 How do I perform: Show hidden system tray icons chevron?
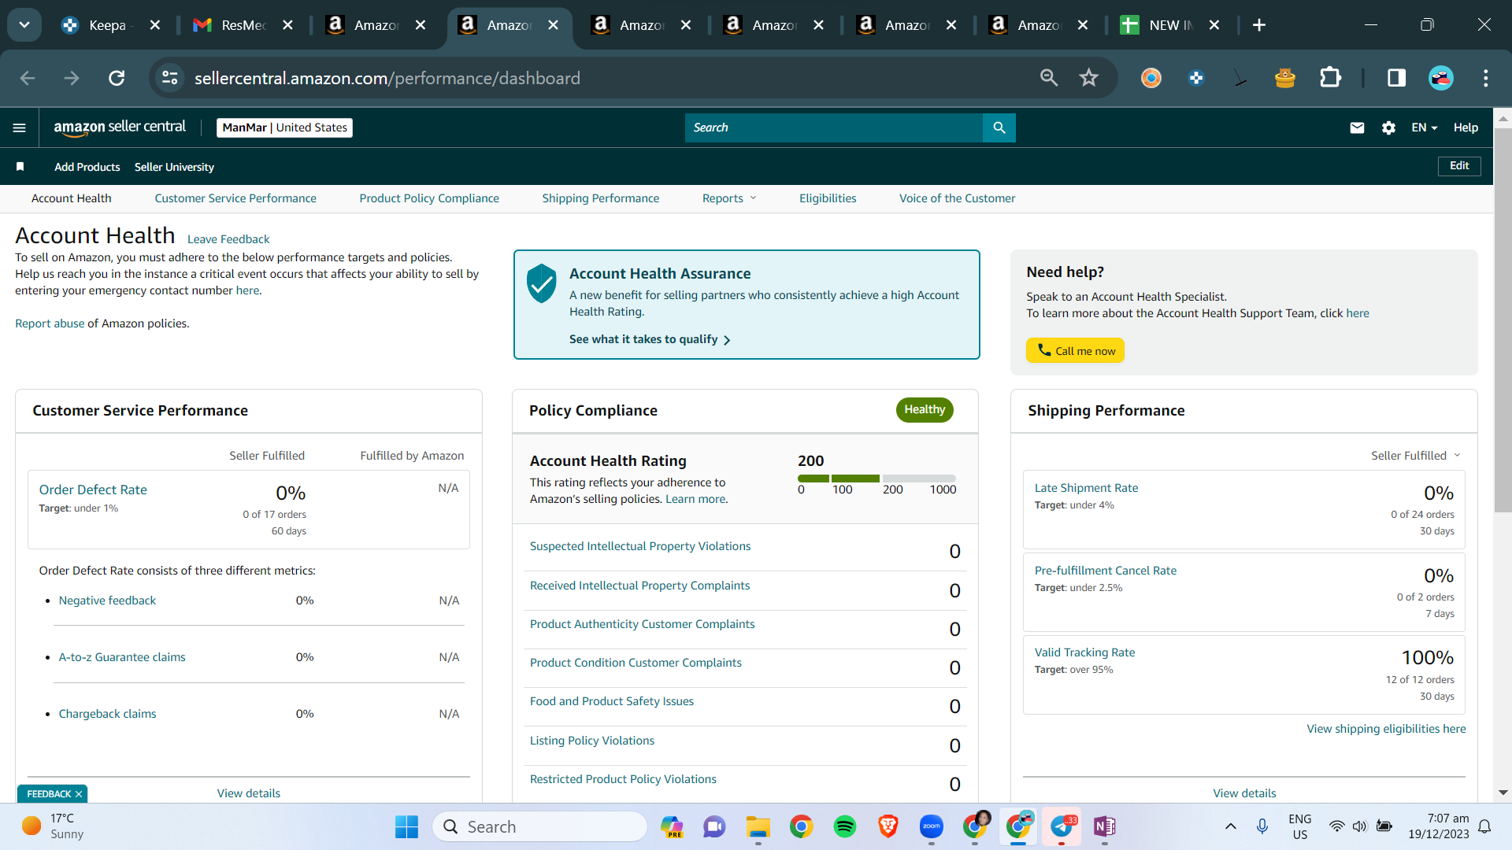coord(1231,826)
